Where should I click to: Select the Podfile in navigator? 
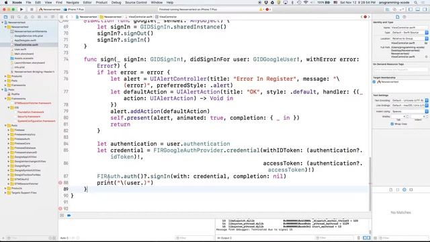coord(15,94)
